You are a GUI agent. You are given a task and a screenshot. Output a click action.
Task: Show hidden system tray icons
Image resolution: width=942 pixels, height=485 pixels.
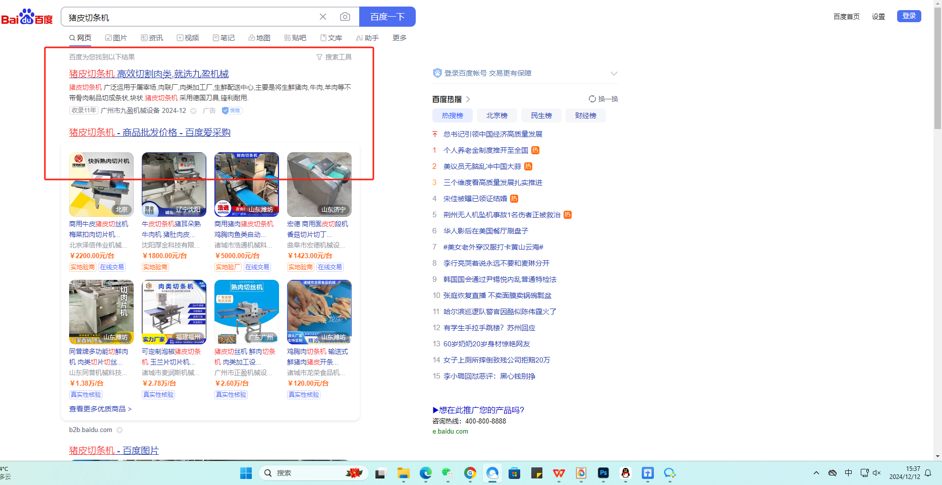[816, 473]
